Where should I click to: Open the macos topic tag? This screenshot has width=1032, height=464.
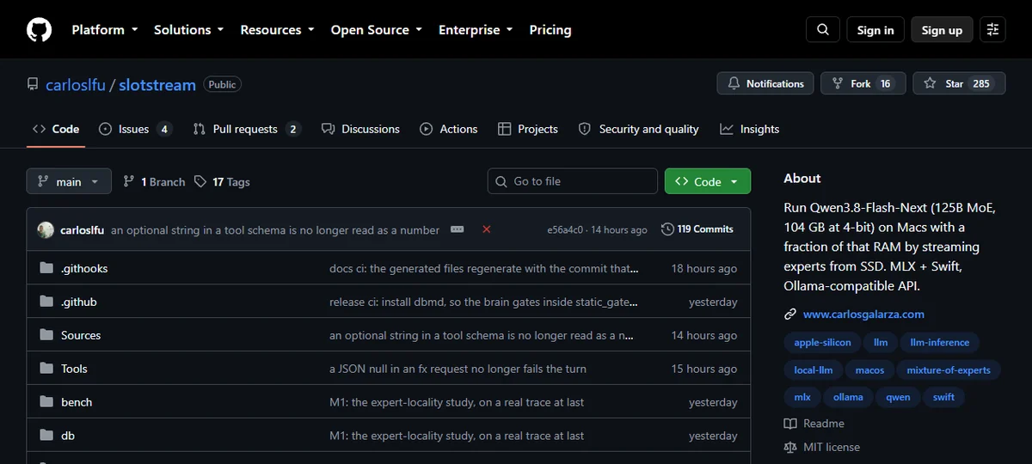coord(869,370)
